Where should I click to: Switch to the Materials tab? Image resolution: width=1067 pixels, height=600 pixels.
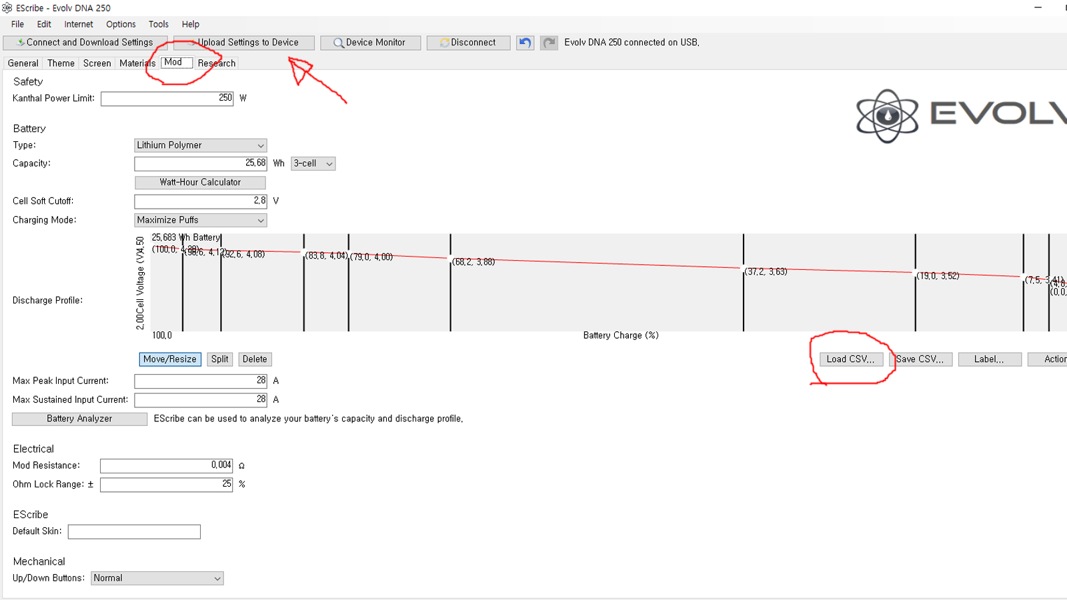pos(137,63)
